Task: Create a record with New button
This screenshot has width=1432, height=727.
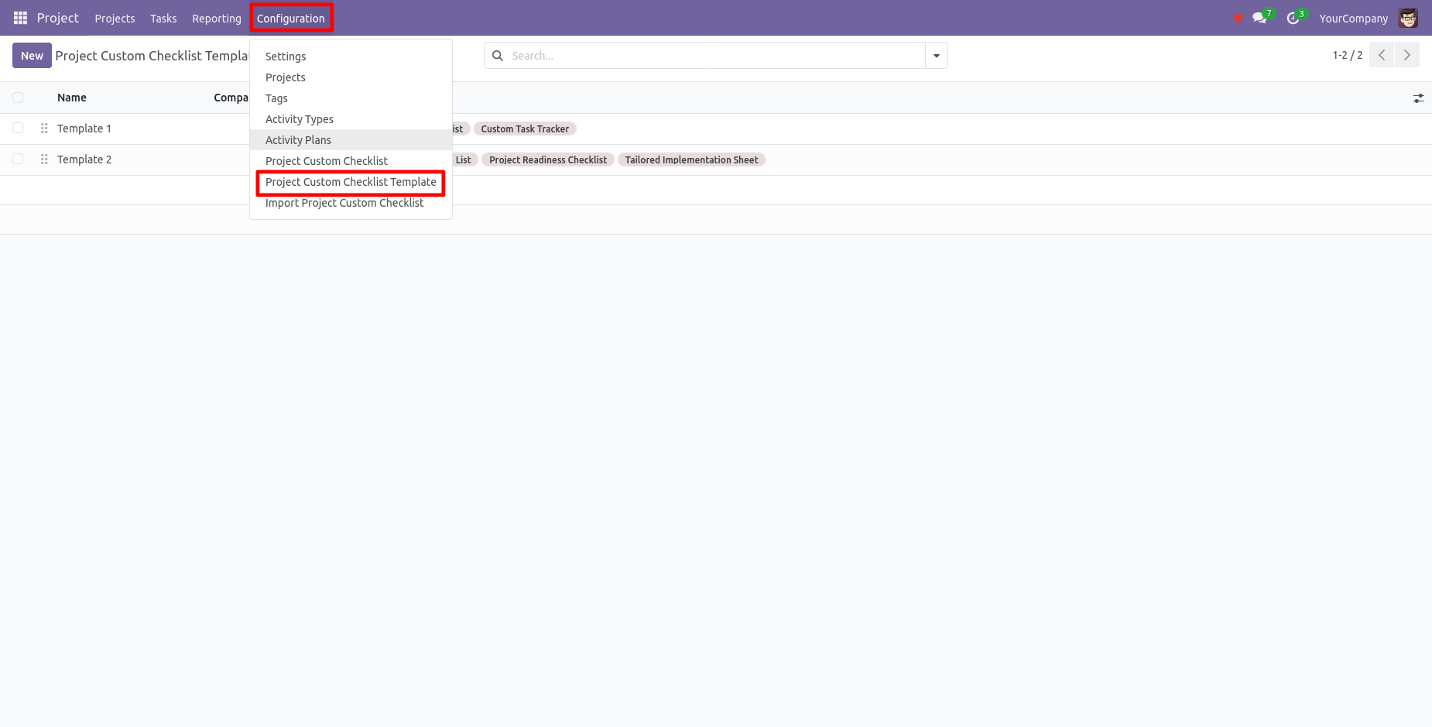Action: tap(32, 56)
